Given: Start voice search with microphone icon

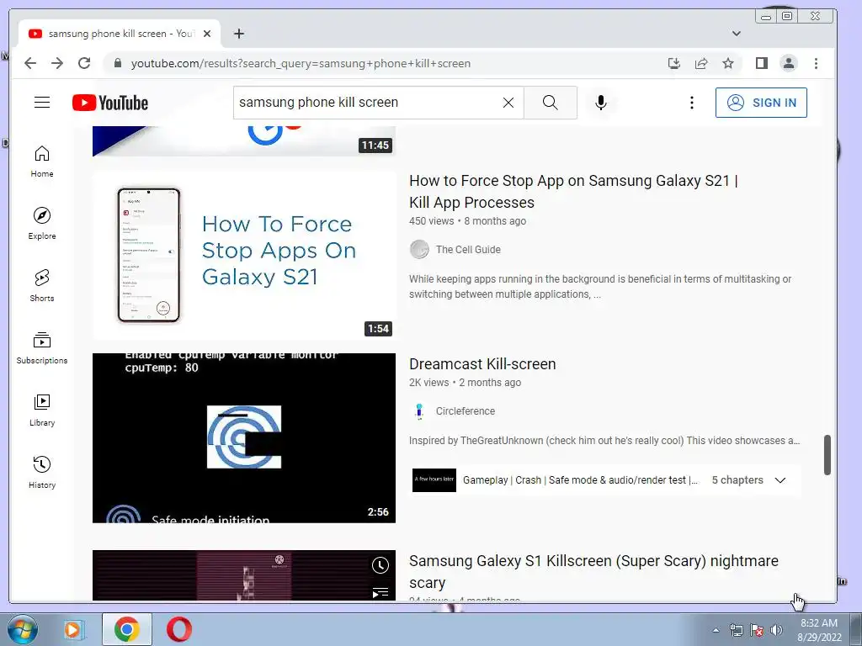Looking at the screenshot, I should pos(601,103).
